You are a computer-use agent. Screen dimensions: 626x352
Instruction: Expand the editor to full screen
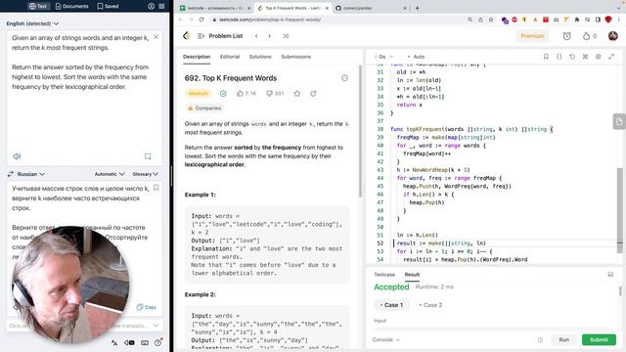611,57
